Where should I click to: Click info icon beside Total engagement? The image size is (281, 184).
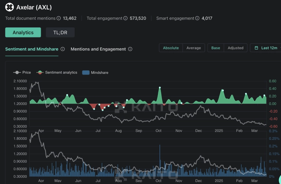pos(125,18)
